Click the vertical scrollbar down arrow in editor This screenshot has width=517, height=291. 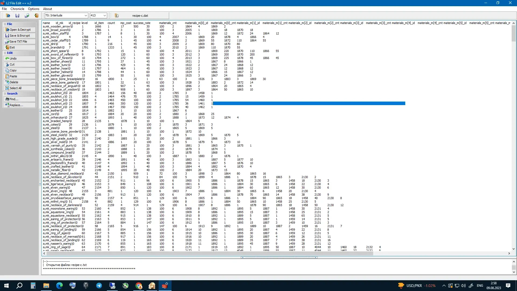[513, 249]
